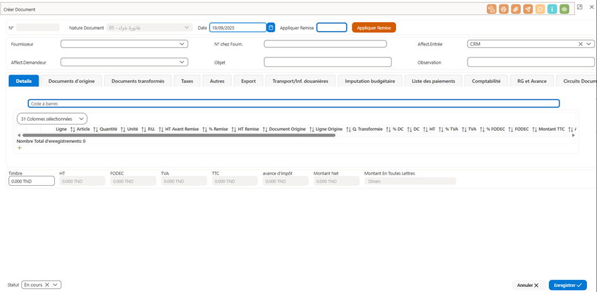Image resolution: width=597 pixels, height=292 pixels.
Task: Click the Timbre amount field
Action: (x=32, y=181)
